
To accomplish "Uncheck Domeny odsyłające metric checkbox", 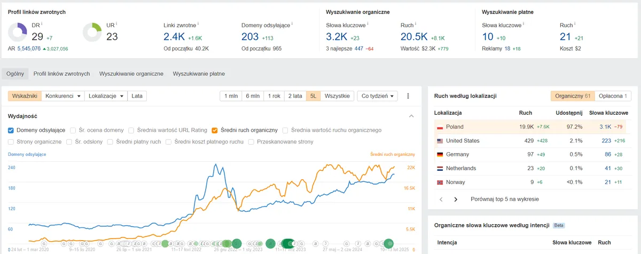I will coord(11,130).
